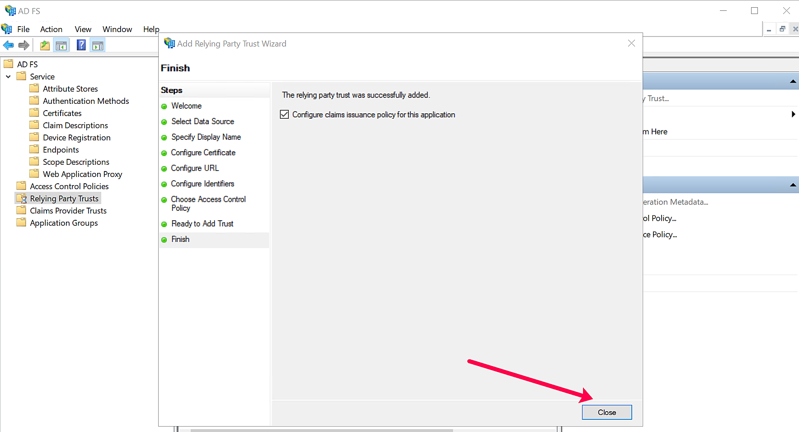
Task: Click the 'eration Metadata...' action link
Action: [x=676, y=202]
